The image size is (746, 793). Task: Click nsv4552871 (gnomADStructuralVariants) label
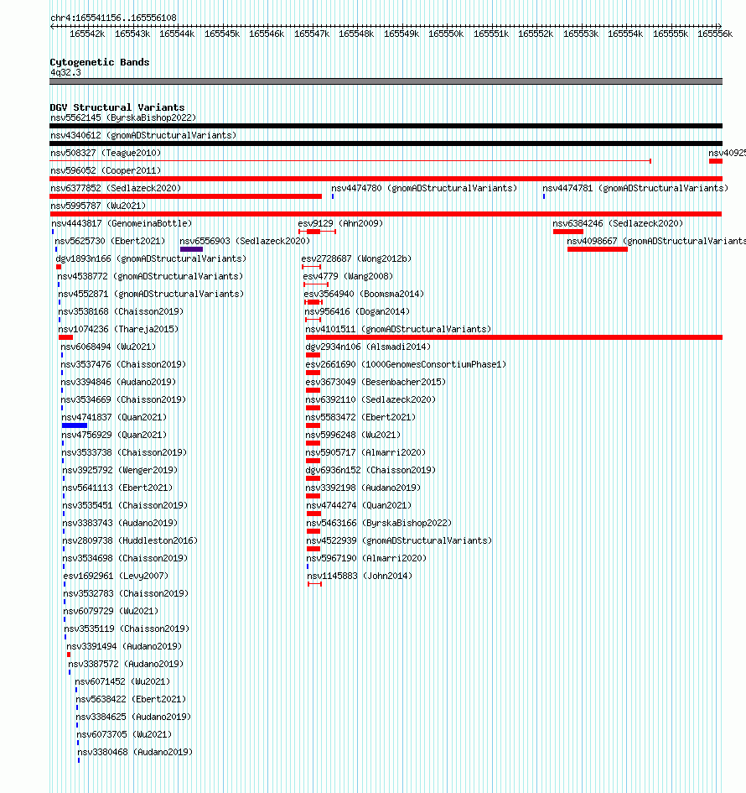(x=151, y=294)
